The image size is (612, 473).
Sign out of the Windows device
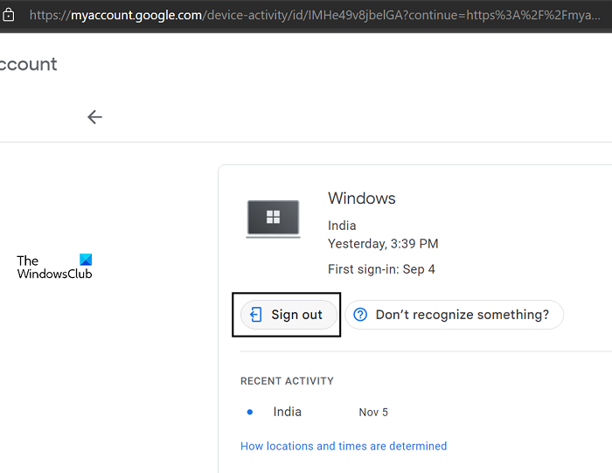coord(289,315)
